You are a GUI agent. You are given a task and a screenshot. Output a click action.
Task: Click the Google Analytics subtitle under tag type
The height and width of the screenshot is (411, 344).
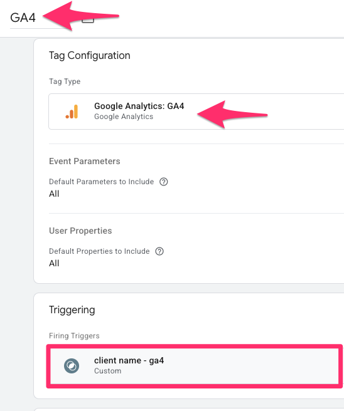[x=124, y=117]
